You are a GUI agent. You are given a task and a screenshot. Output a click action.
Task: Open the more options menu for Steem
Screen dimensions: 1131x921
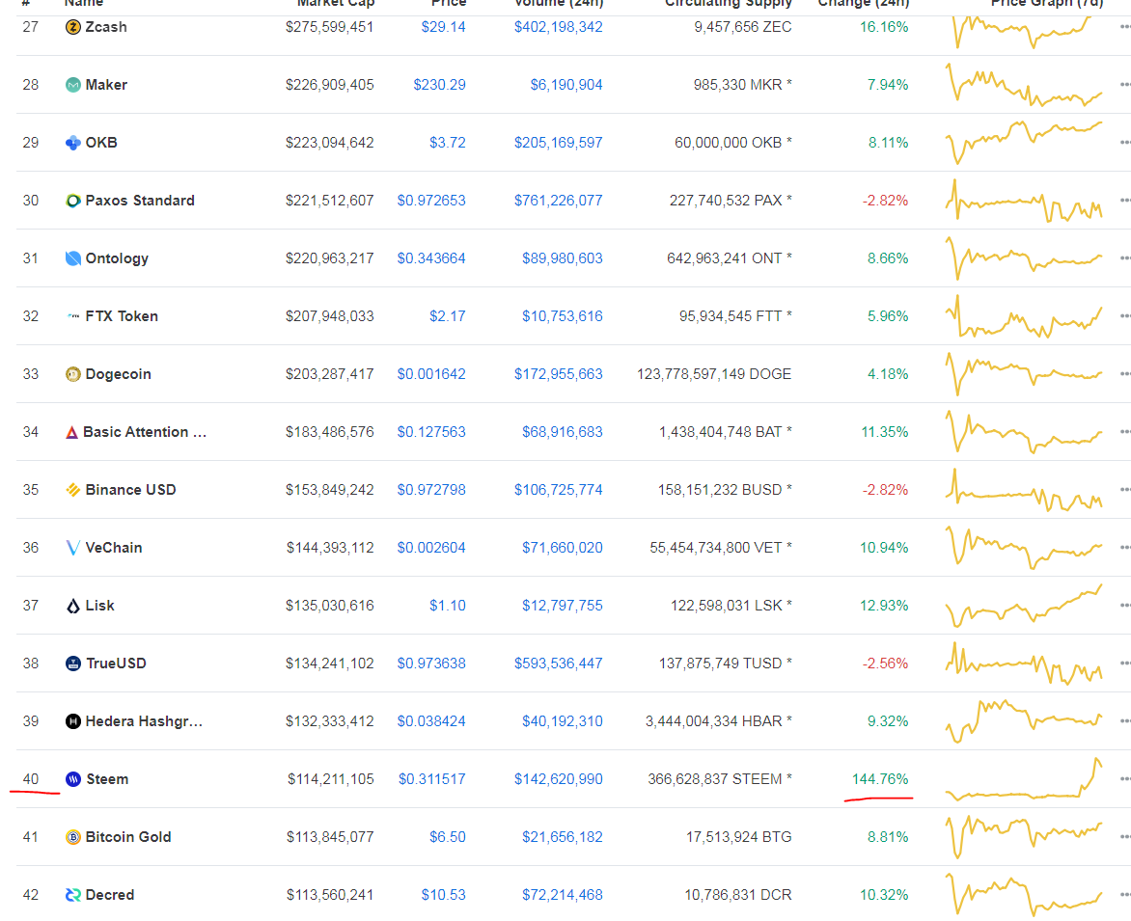(1124, 779)
